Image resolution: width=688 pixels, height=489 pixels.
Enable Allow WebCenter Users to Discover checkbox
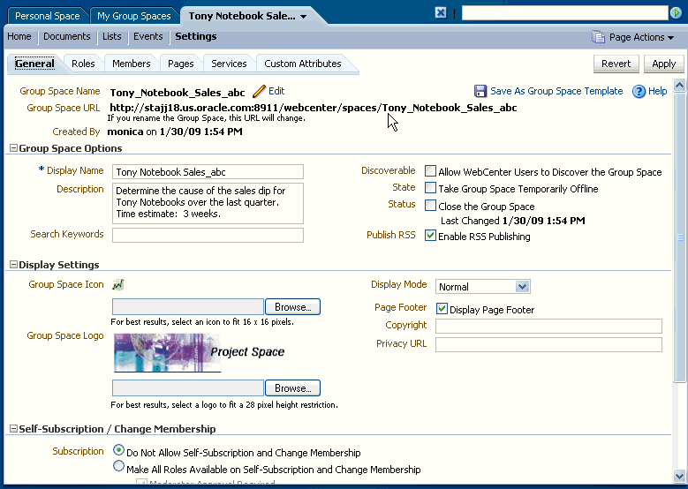(x=430, y=171)
